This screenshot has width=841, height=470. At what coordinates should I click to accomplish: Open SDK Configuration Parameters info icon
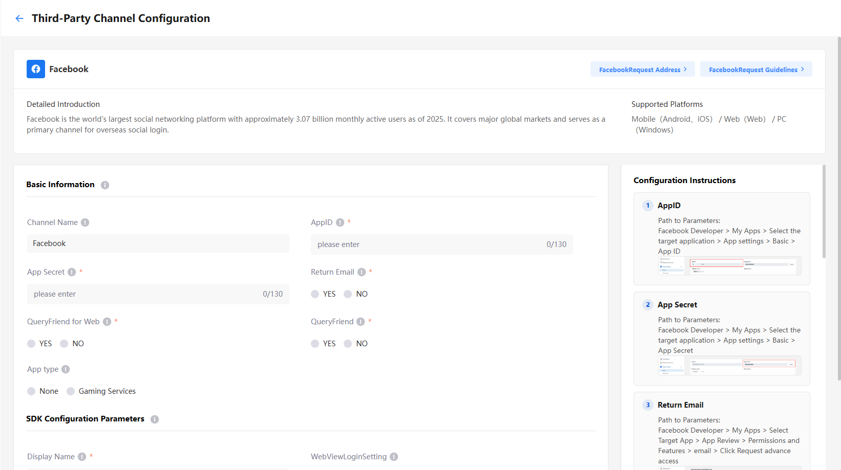tap(155, 419)
